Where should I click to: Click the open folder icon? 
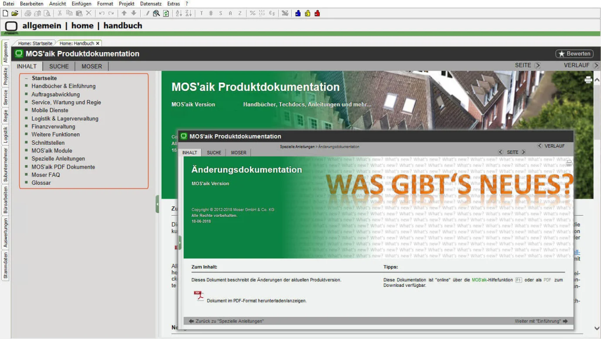pos(15,13)
